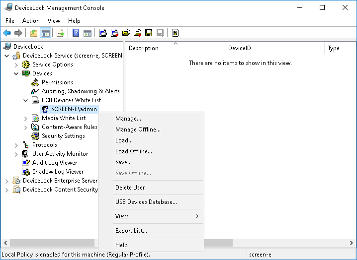357x260 pixels.
Task: Expand the Protocols tree node
Action: tap(16, 145)
